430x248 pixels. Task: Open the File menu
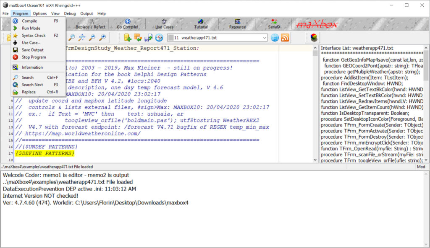5,13
